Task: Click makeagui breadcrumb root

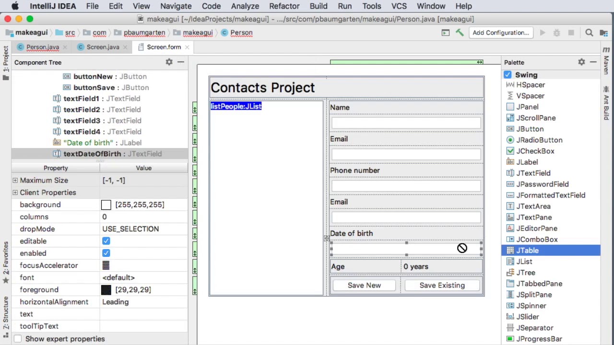Action: pos(26,33)
